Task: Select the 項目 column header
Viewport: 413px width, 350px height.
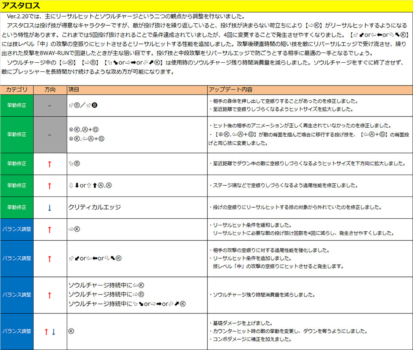Action: point(74,90)
